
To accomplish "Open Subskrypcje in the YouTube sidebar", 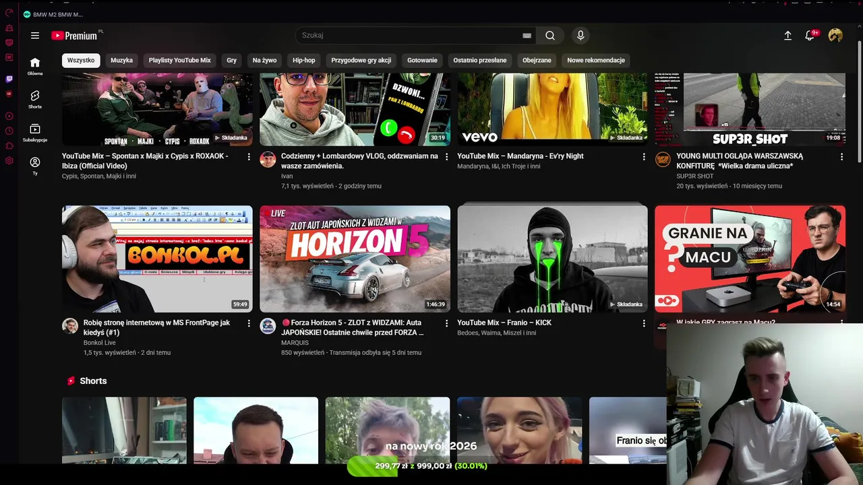I will tap(35, 133).
